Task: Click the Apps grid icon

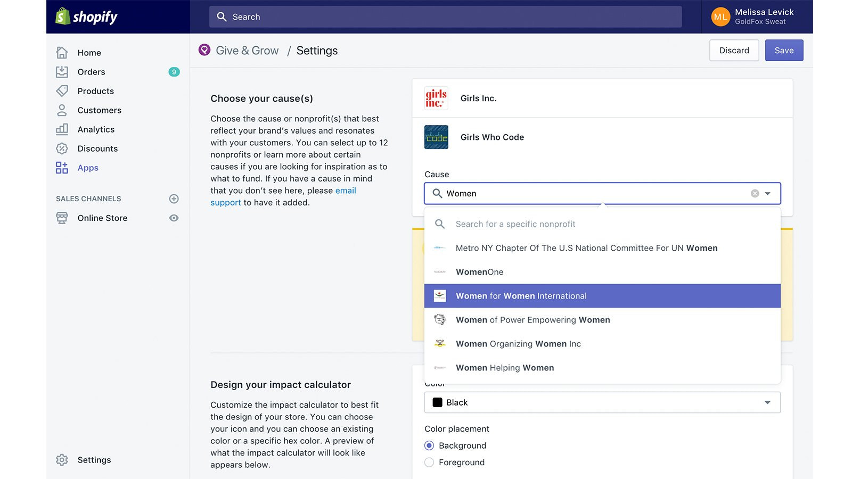Action: [x=62, y=168]
